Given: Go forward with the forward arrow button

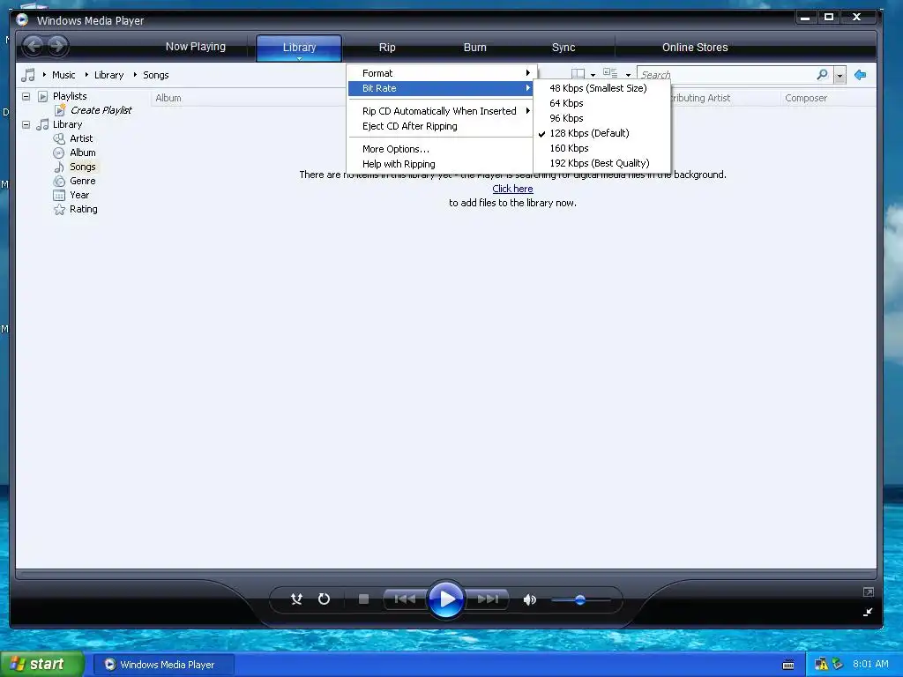Looking at the screenshot, I should click(x=57, y=46).
